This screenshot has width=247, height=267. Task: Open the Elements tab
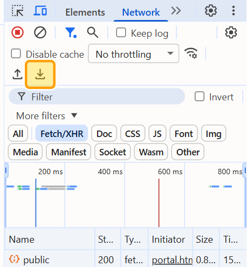(x=85, y=12)
